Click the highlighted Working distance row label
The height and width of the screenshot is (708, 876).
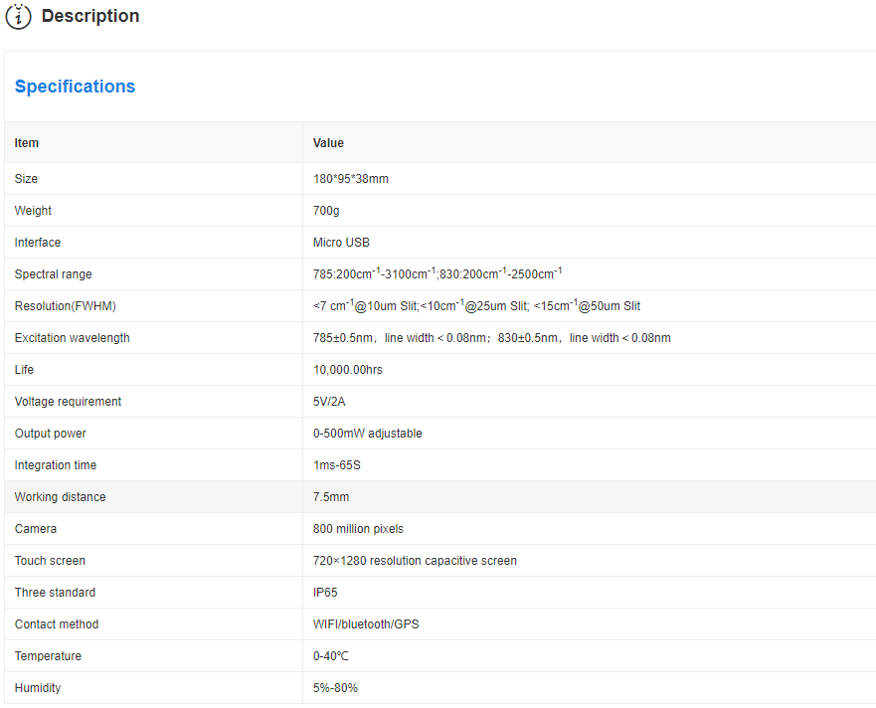click(x=60, y=497)
